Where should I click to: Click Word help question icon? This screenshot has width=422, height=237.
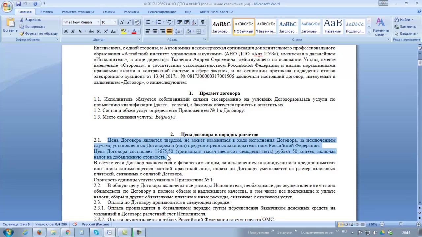(418, 12)
